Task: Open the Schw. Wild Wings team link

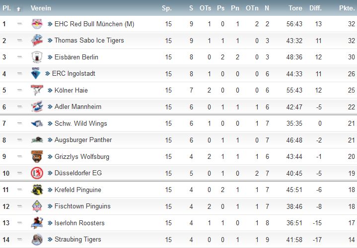Action: coord(80,123)
